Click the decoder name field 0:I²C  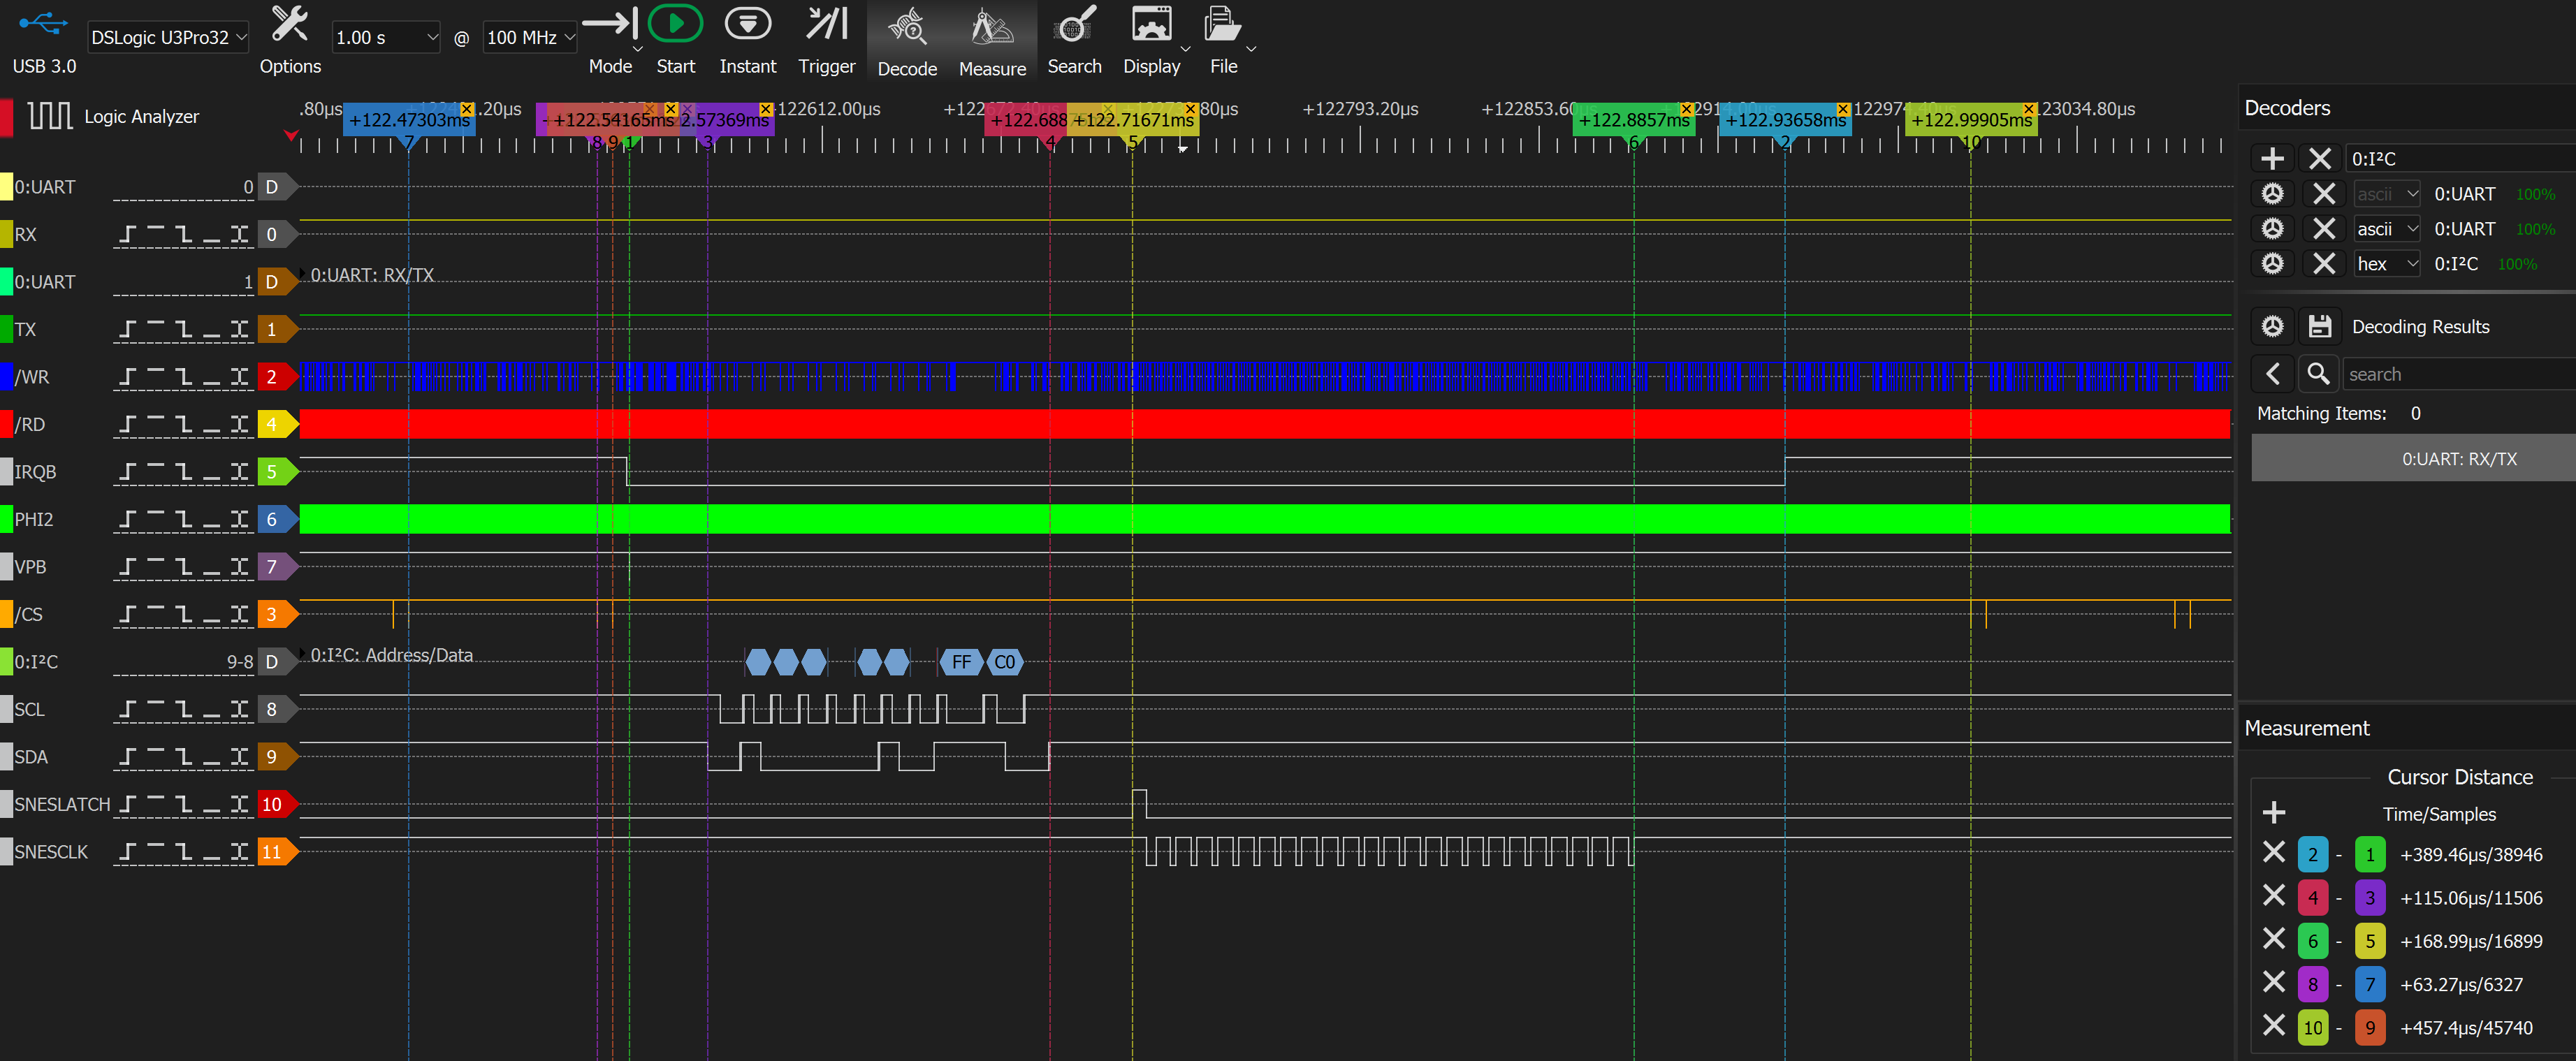pos(2460,158)
